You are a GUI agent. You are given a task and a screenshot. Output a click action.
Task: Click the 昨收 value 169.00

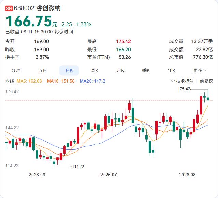click(x=41, y=49)
